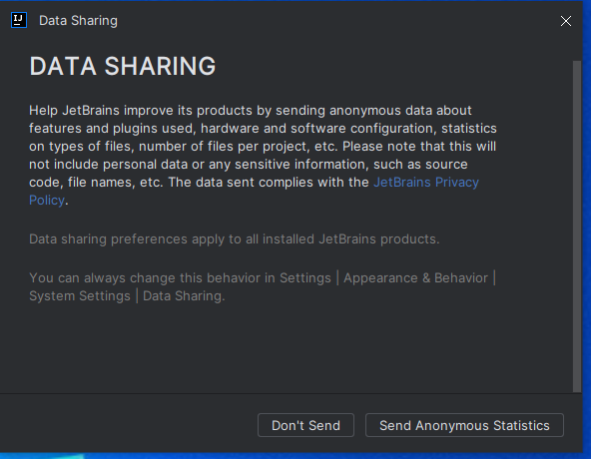Click the 'Data Sharing' window title text

pos(78,21)
